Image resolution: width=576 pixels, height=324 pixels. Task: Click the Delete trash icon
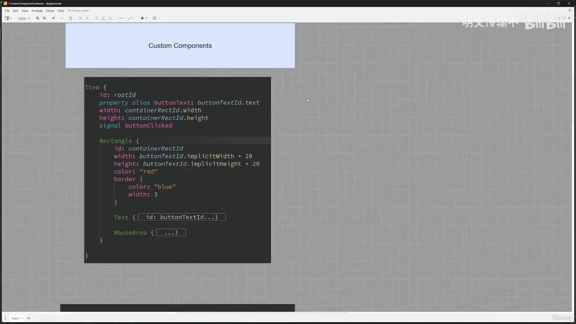point(71,18)
